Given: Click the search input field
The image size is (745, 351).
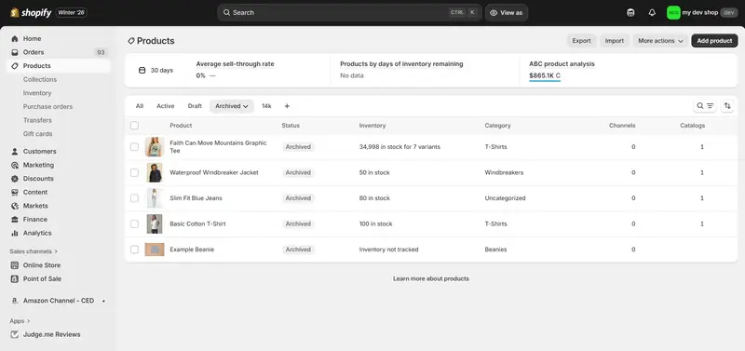Looking at the screenshot, I should pyautogui.click(x=349, y=13).
